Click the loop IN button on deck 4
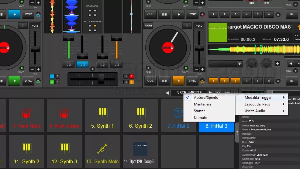This screenshot has height=169, width=300. pos(291,81)
